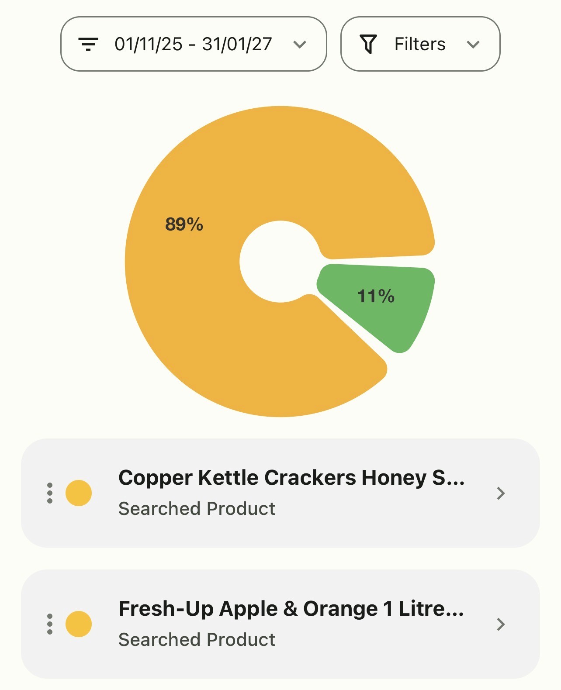Click the Filters button
The width and height of the screenshot is (561, 690).
tap(420, 44)
